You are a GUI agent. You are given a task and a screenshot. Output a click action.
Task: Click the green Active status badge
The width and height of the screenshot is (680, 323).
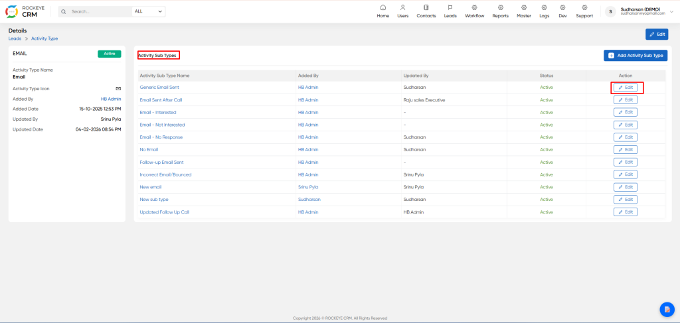(110, 54)
